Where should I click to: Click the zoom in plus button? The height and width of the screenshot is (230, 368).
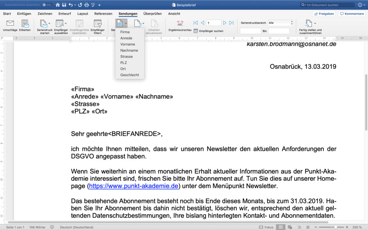pyautogui.click(x=347, y=227)
